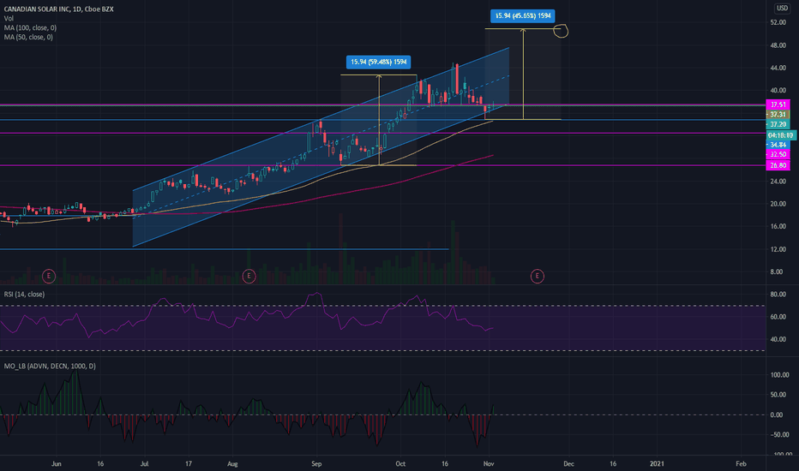Select the MO_LB (ADVN, DECN) legend
This screenshot has width=799, height=471.
point(50,367)
